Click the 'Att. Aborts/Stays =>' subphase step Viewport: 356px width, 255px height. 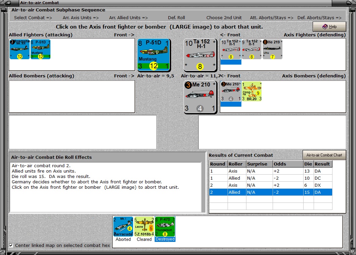tap(272, 18)
